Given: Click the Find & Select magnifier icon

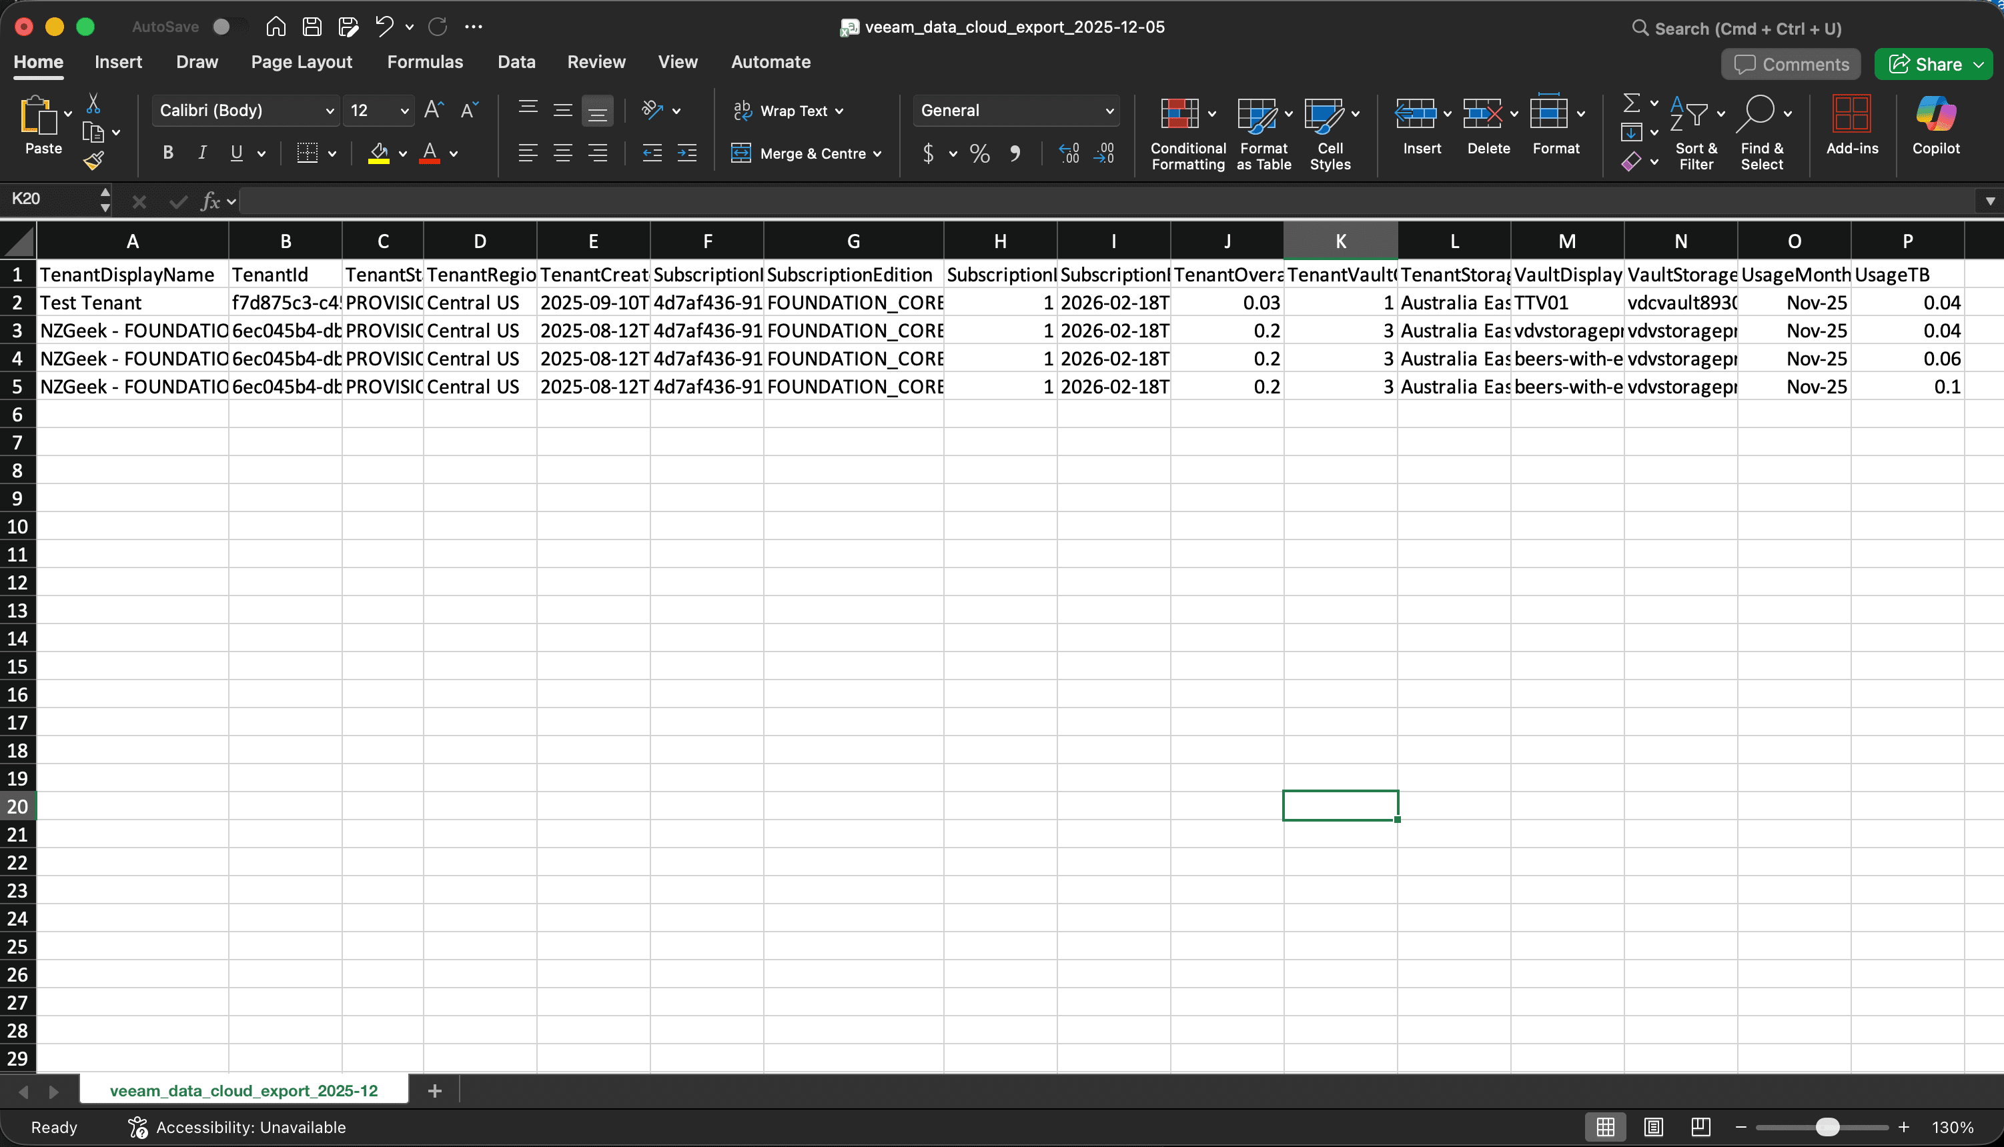Looking at the screenshot, I should pyautogui.click(x=1758, y=114).
